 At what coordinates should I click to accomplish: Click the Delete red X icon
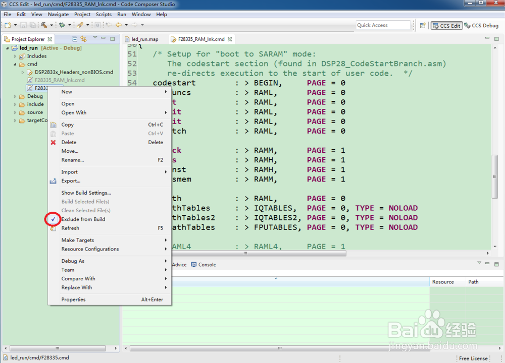click(53, 143)
